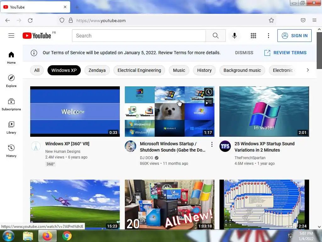The height and width of the screenshot is (242, 322).
Task: Dismiss the Terms of Service banner
Action: (244, 53)
